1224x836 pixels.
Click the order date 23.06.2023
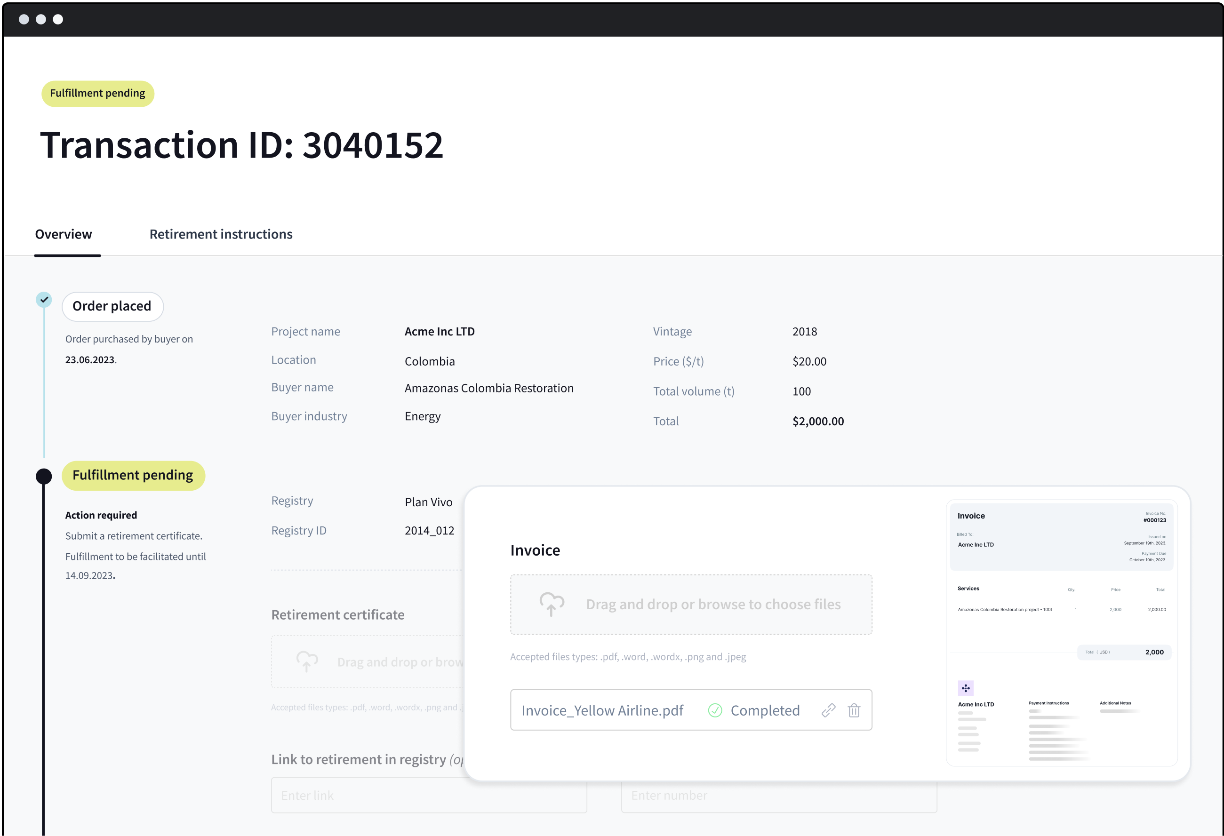(x=89, y=359)
